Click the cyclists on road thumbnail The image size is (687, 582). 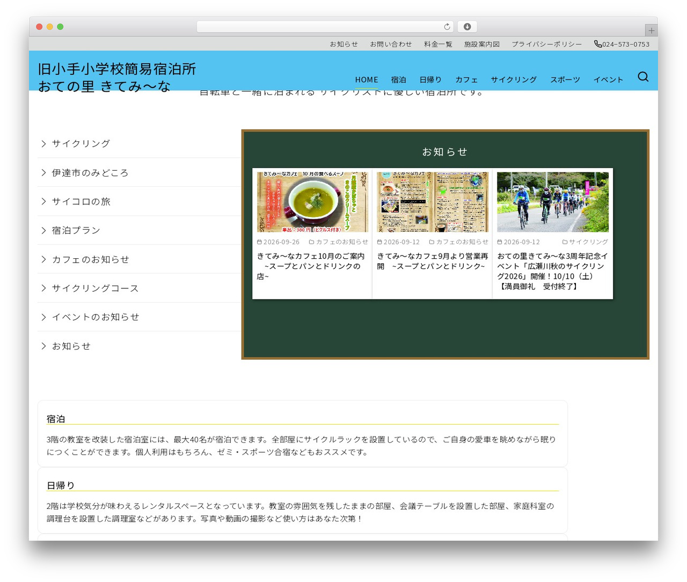tap(553, 202)
